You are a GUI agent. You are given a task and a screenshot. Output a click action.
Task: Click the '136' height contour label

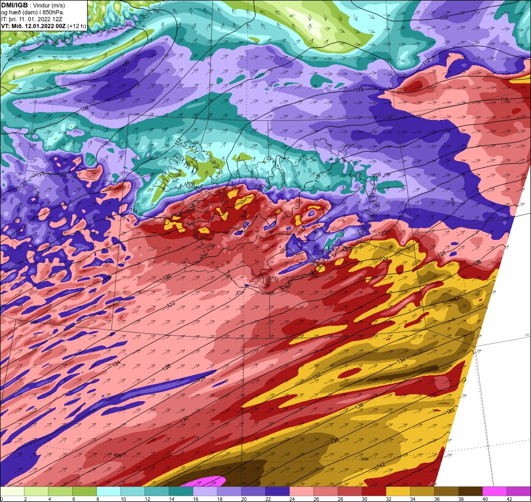pyautogui.click(x=359, y=405)
